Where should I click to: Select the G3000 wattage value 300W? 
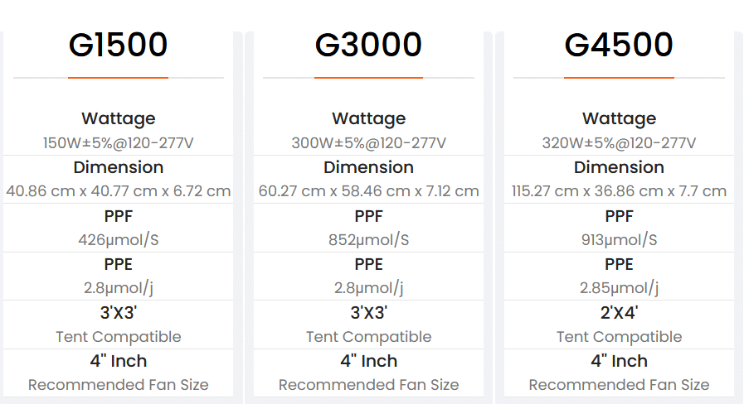[368, 143]
